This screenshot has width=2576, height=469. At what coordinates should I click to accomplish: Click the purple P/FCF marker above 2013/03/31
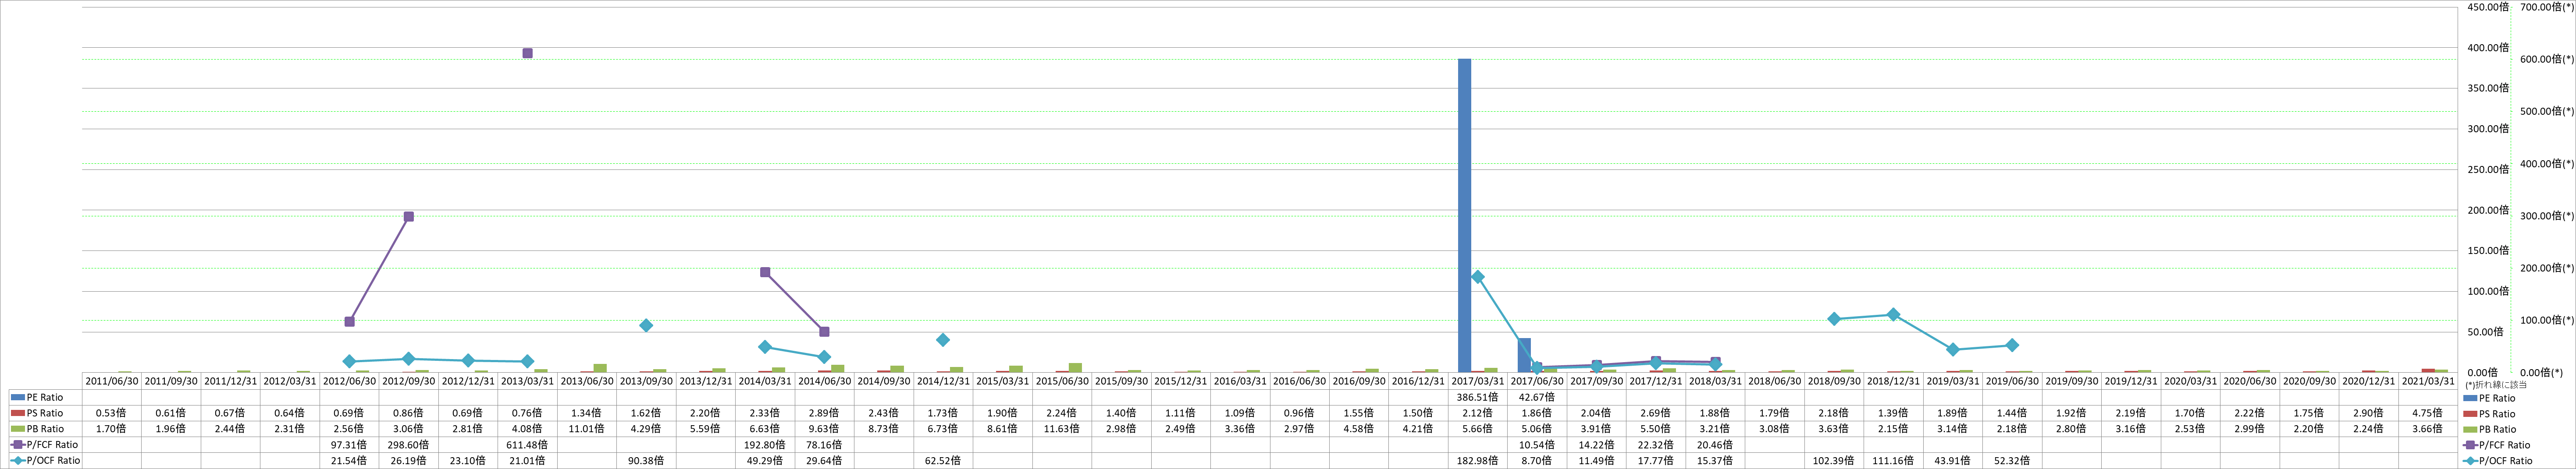(527, 53)
